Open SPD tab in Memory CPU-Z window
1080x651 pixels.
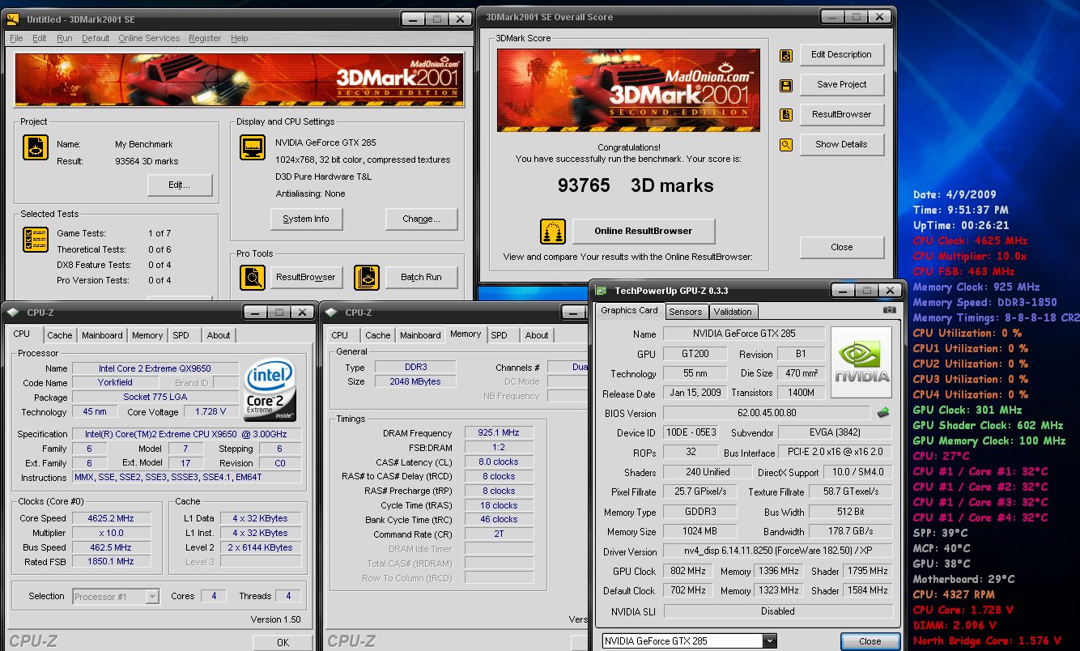pyautogui.click(x=500, y=335)
